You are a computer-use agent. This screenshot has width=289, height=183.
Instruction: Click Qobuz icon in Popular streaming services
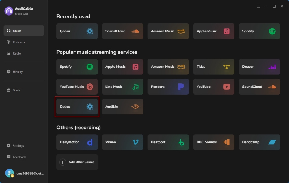click(x=90, y=106)
